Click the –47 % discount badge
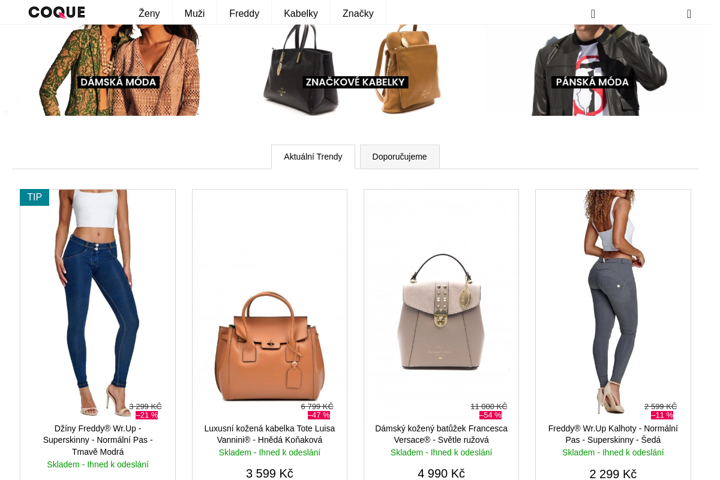Screen dimensions: 720x480 coord(319,415)
